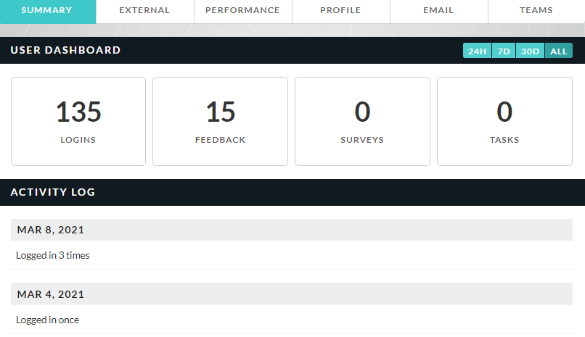The height and width of the screenshot is (337, 585).
Task: Select the Email tab
Action: 438,12
